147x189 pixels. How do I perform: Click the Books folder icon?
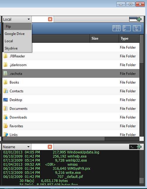tap(6, 82)
